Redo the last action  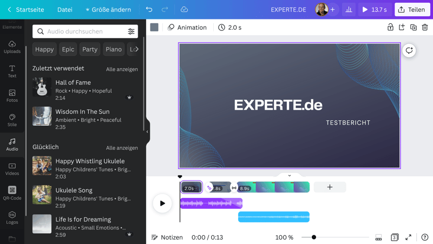(165, 9)
